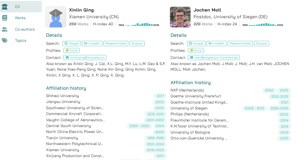Go to the Works menu item
Viewport: 305px width, 160px height.
(20, 18)
